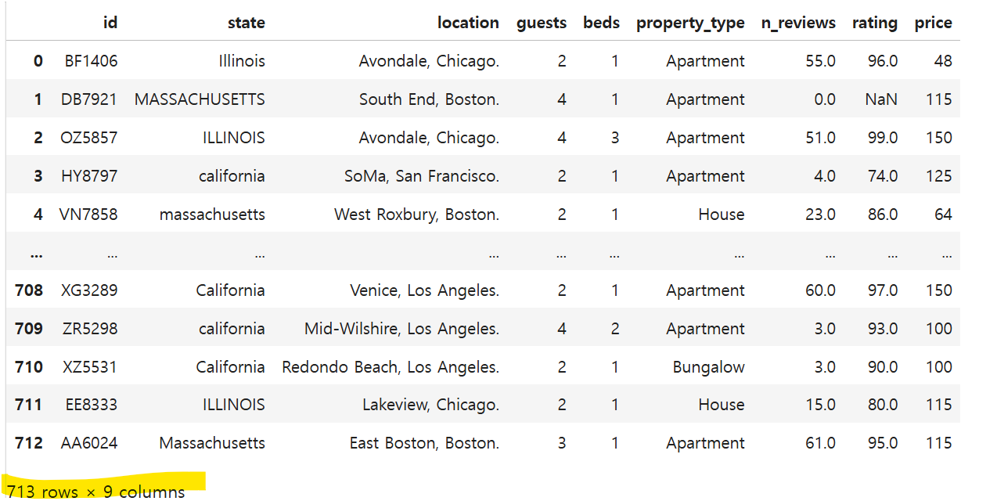The height and width of the screenshot is (501, 997).
Task: Click the 'beds' column header
Action: [x=601, y=23]
